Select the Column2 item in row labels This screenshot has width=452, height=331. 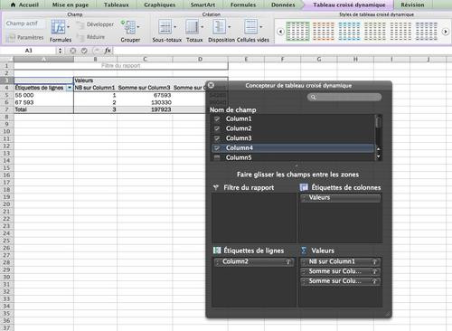point(254,261)
